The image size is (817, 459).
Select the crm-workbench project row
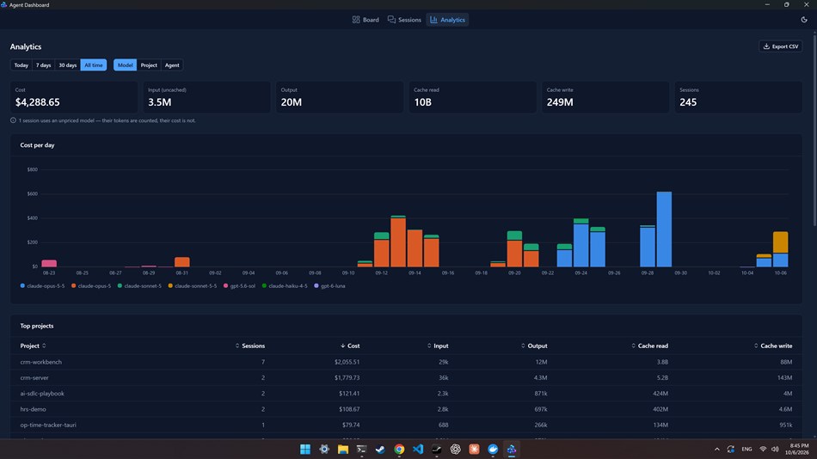406,362
